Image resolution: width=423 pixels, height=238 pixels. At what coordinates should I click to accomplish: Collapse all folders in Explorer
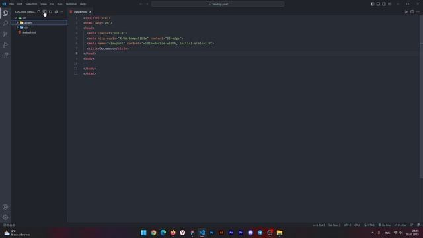(56, 12)
